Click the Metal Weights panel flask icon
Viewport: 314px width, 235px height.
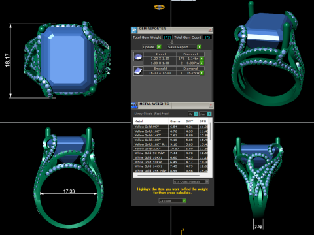coord(134,105)
